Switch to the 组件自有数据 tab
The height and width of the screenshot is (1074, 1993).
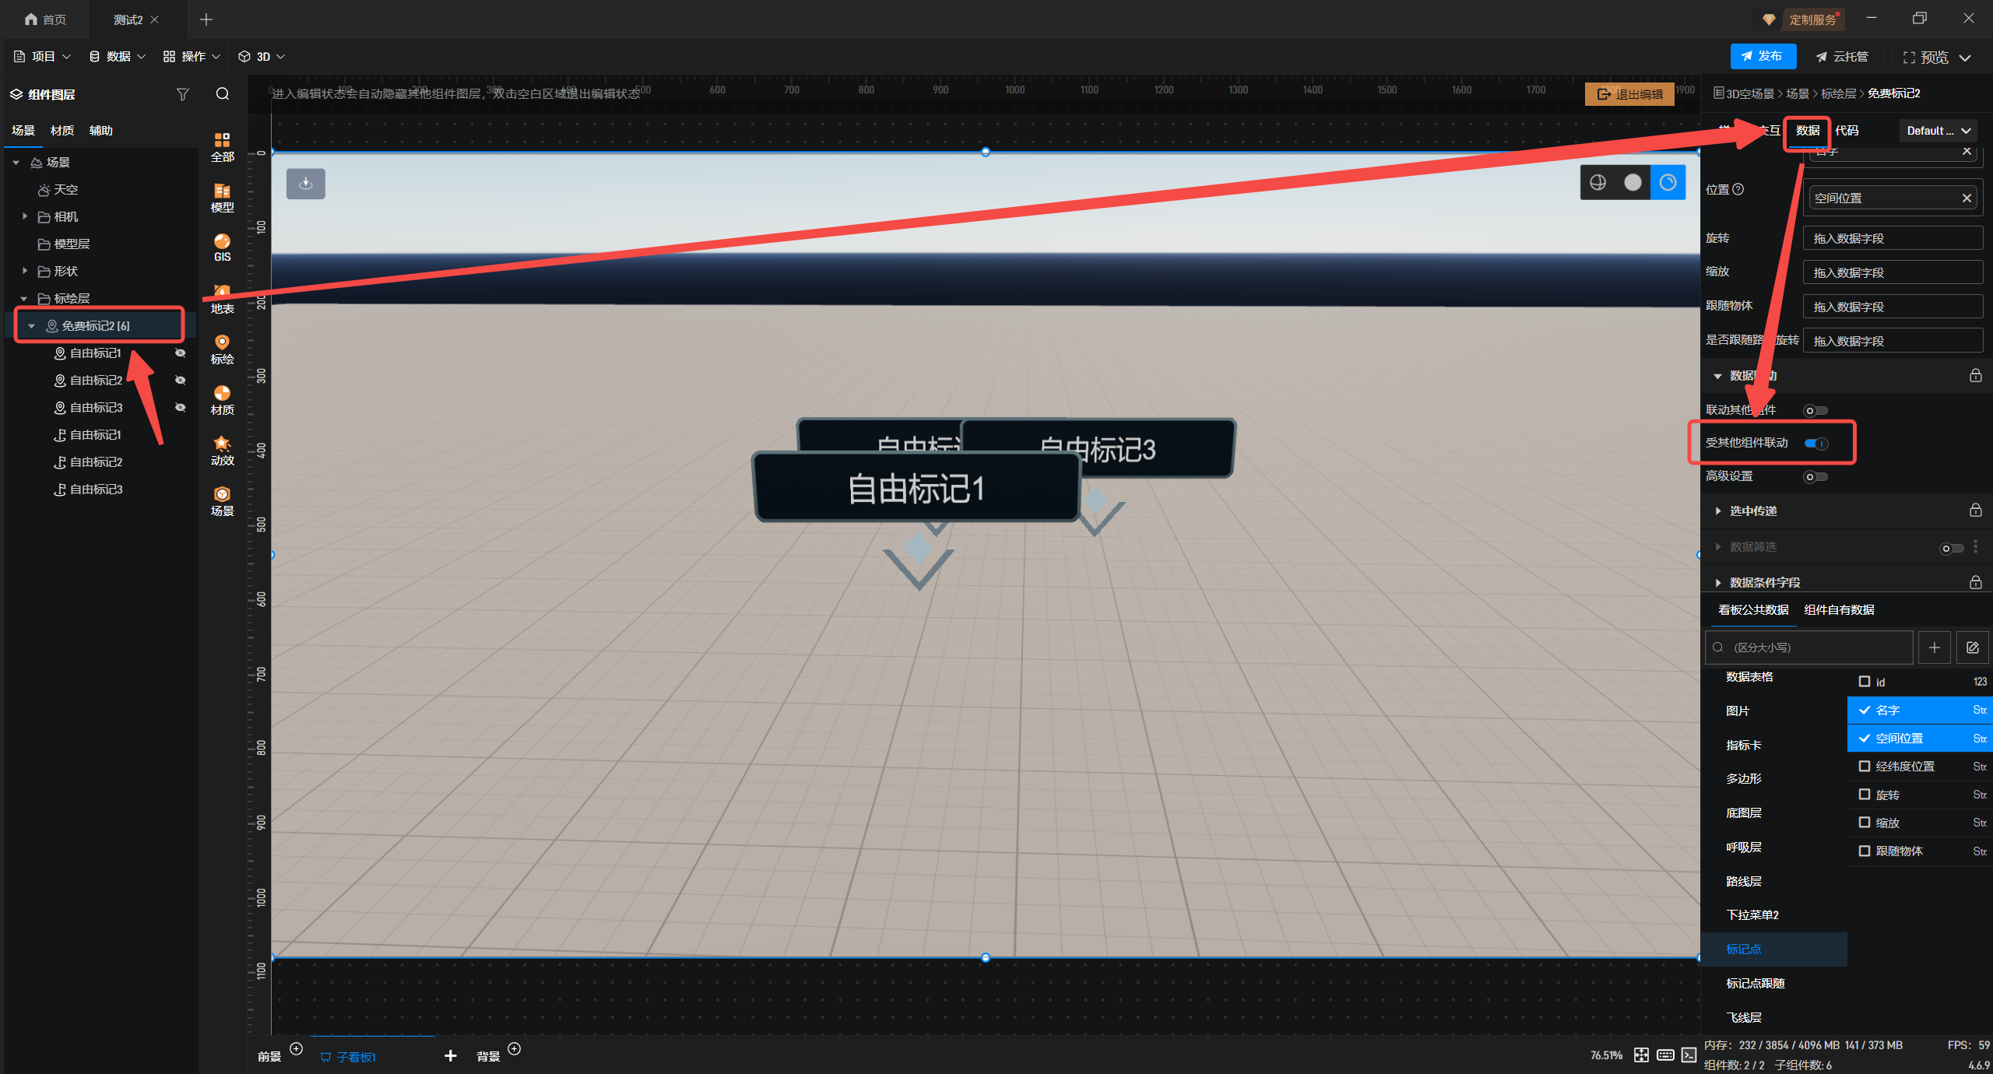[1839, 610]
